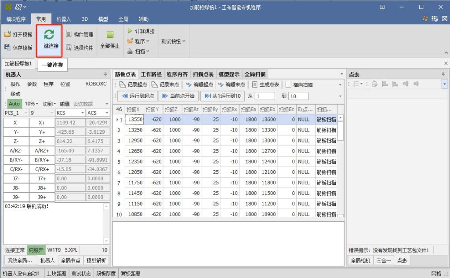
Task: Click 记录起点 record start point
Action: pyautogui.click(x=122, y=85)
